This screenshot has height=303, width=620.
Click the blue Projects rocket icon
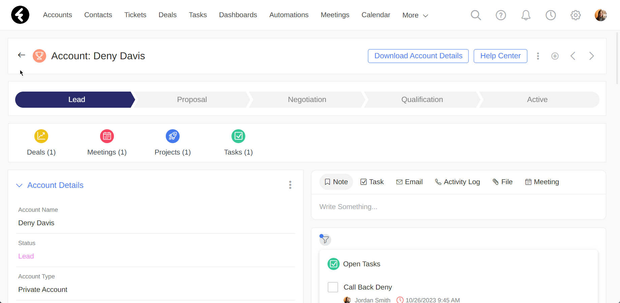[173, 136]
